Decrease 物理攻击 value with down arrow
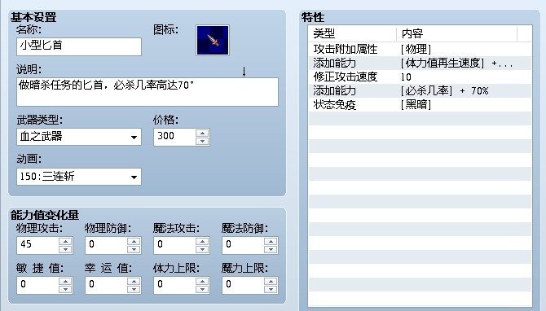The image size is (546, 311). 65,249
